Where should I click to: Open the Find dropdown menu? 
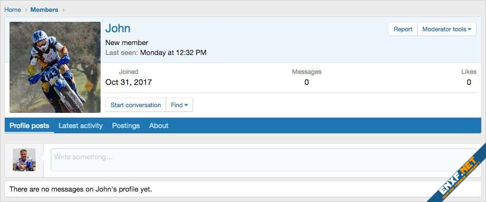(179, 105)
